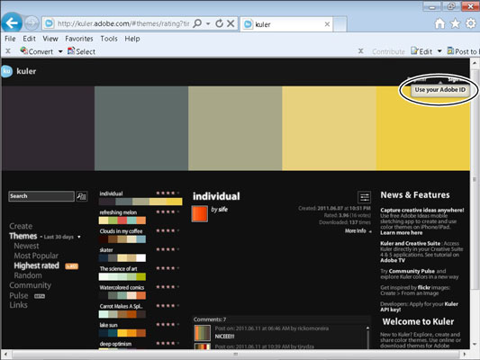
Task: Click the author name sife
Action: [222, 209]
